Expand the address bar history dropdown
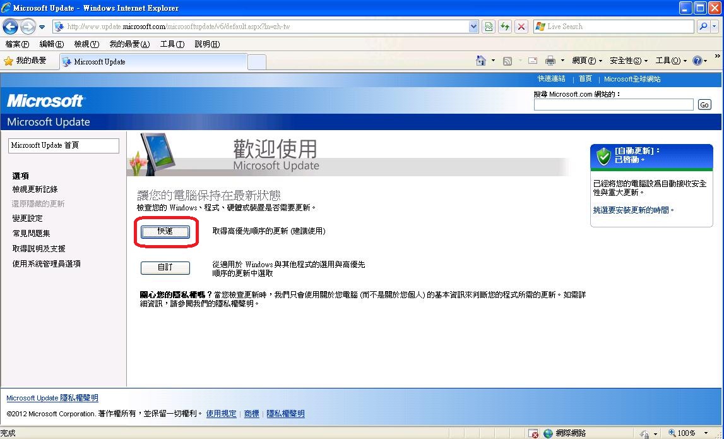The image size is (724, 439). click(473, 27)
